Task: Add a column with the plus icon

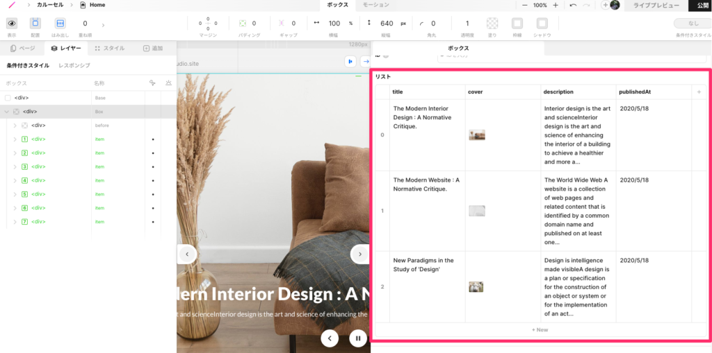Action: tap(699, 92)
